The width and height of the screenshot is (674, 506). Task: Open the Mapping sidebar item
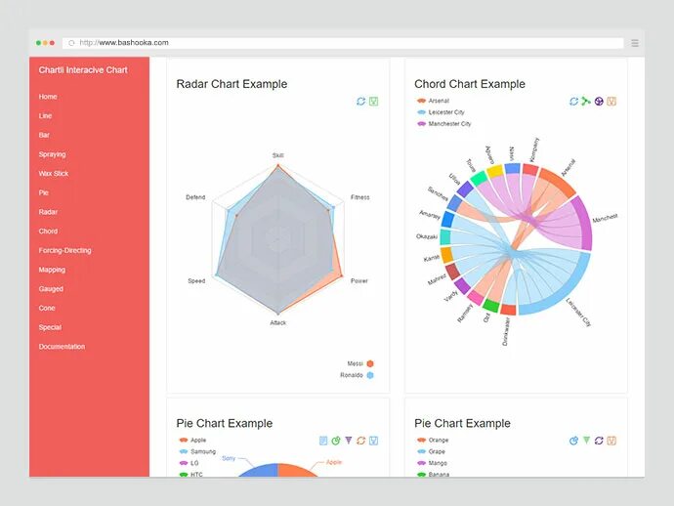pyautogui.click(x=52, y=270)
